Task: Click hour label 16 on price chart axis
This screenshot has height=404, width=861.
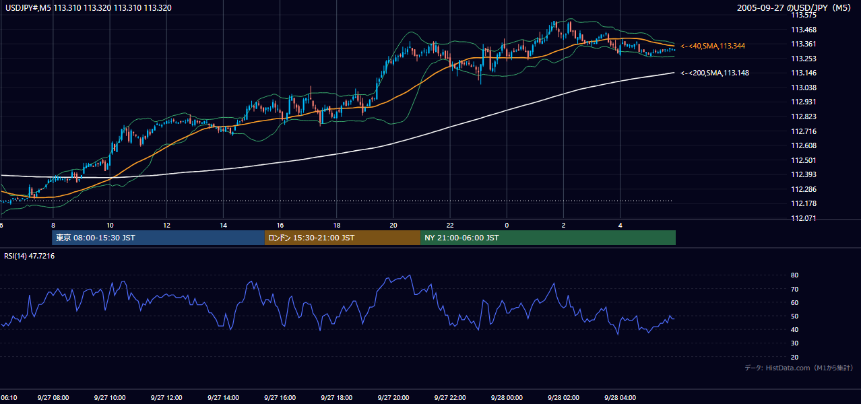Action: pyautogui.click(x=280, y=225)
